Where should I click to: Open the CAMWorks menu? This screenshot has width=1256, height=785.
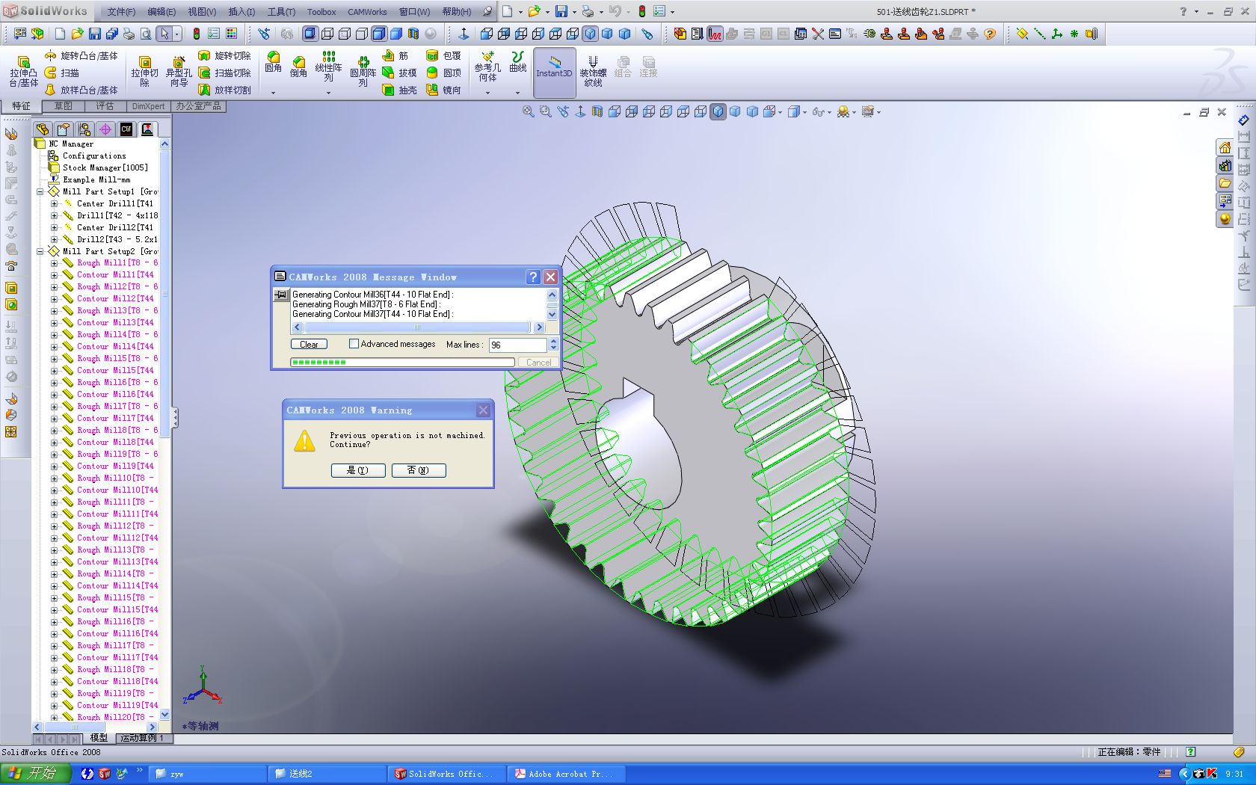(367, 12)
